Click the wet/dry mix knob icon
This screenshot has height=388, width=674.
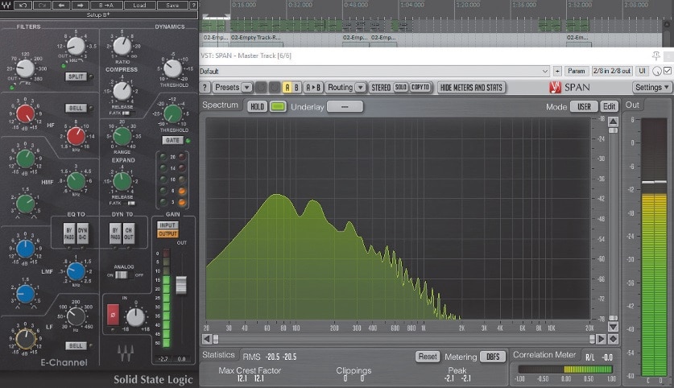[x=657, y=71]
